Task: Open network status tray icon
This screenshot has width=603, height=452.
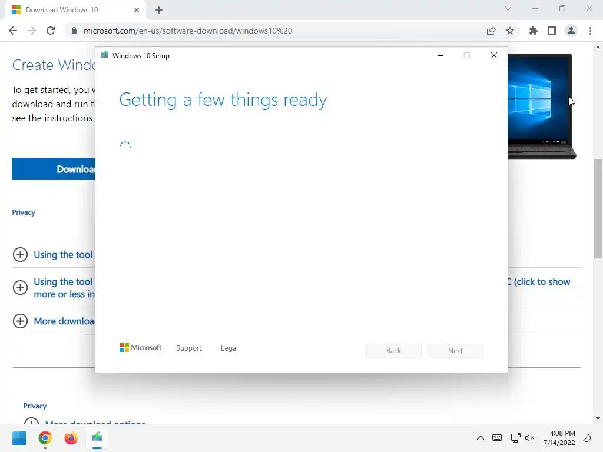Action: [516, 438]
